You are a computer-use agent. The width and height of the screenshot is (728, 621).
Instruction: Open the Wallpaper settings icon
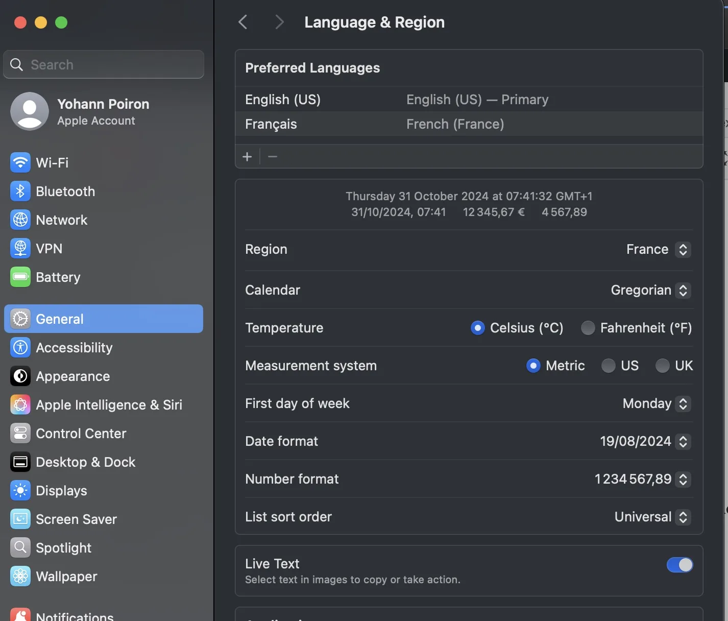20,577
